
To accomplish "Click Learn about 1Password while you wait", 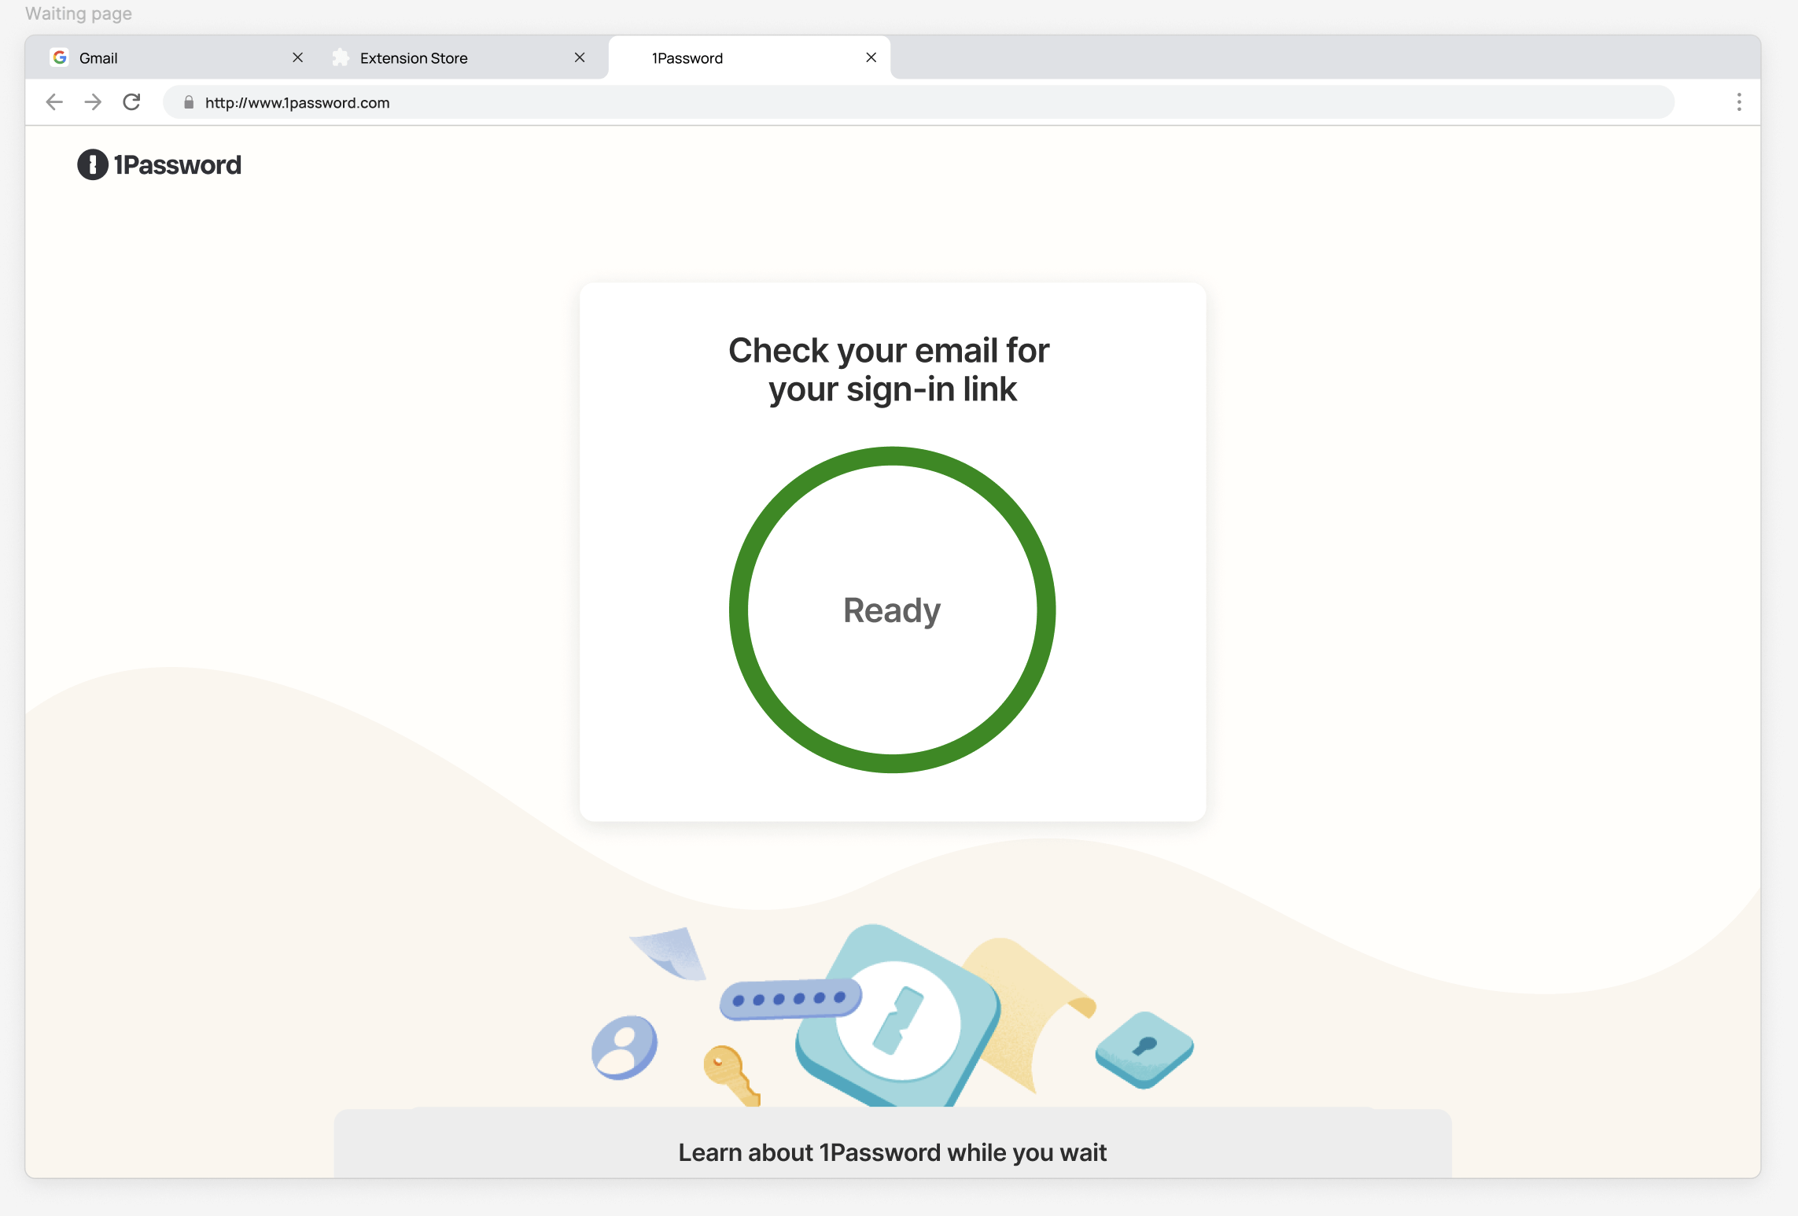I will [892, 1152].
